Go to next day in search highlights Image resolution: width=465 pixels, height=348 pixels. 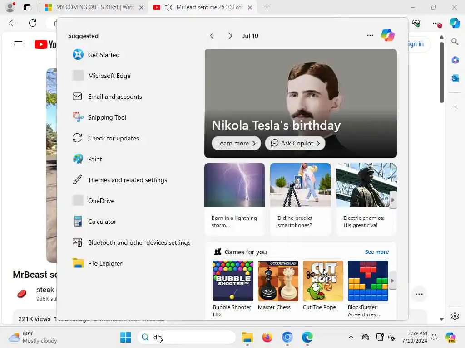point(230,36)
